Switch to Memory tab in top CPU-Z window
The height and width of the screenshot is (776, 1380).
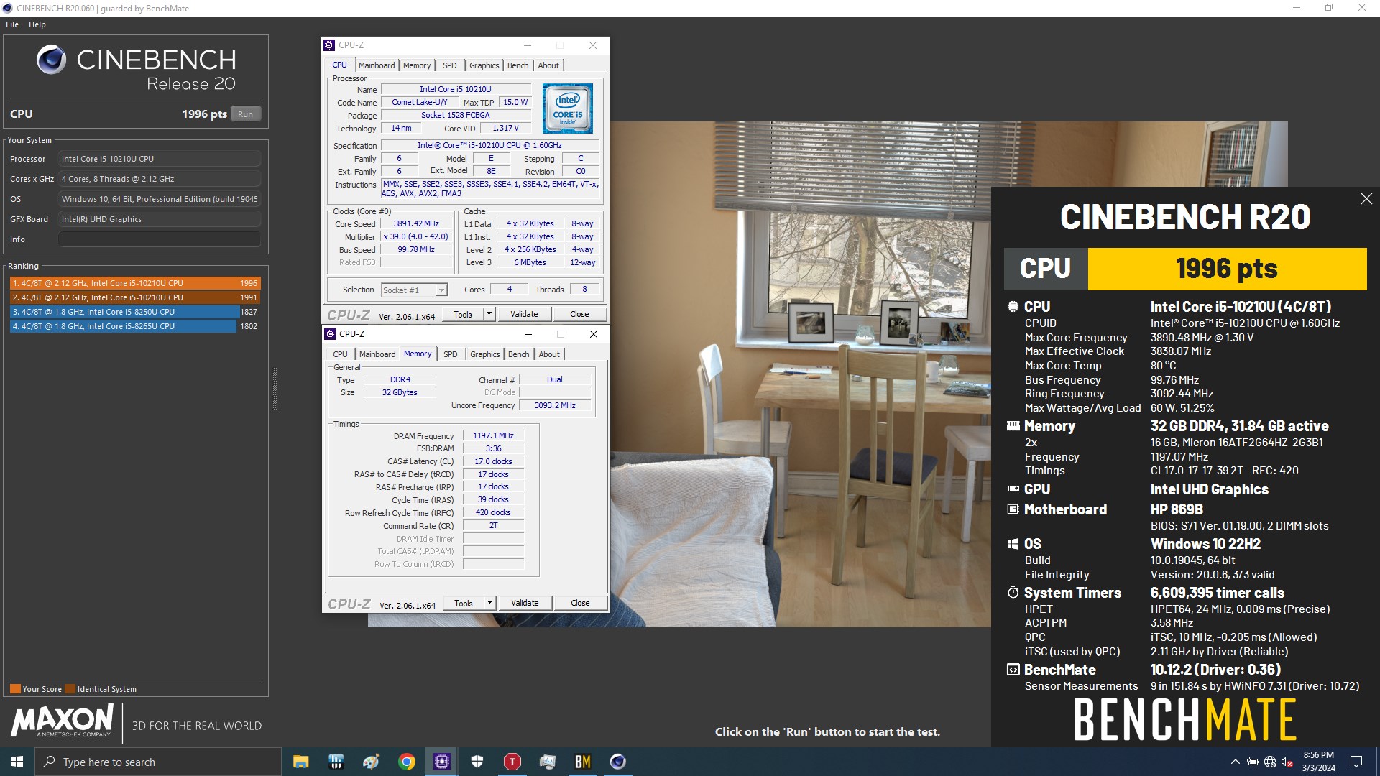pos(417,65)
